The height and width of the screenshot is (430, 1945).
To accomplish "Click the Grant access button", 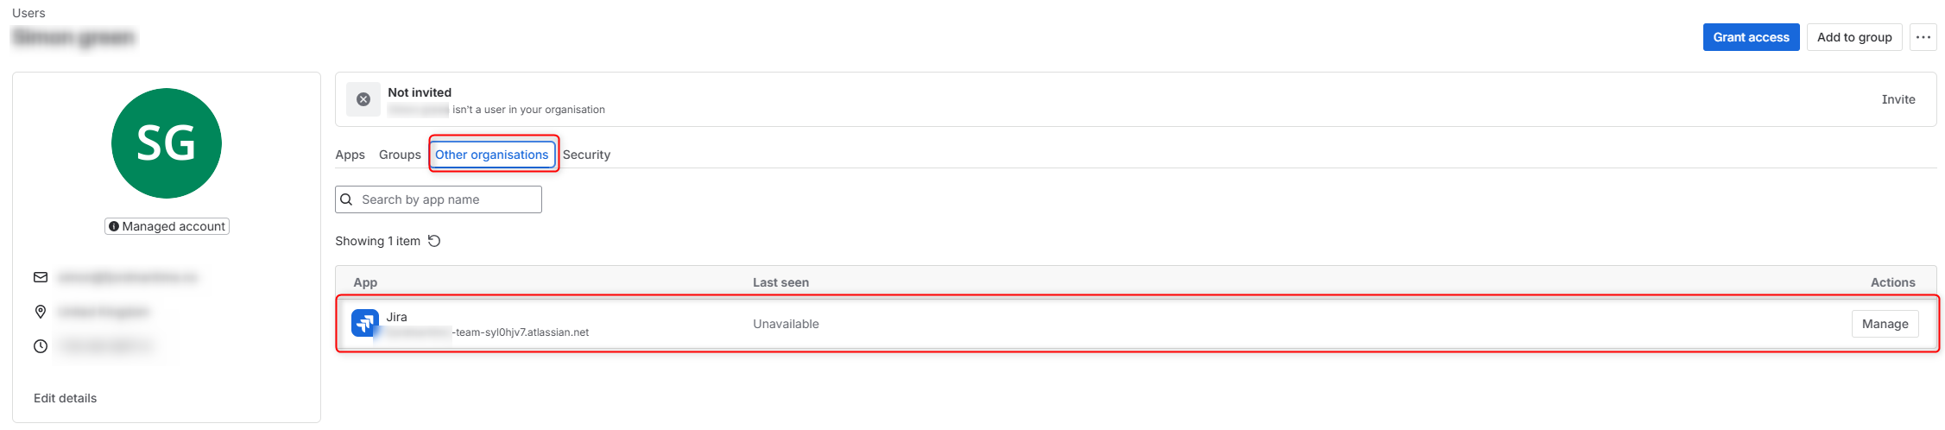I will click(x=1752, y=37).
